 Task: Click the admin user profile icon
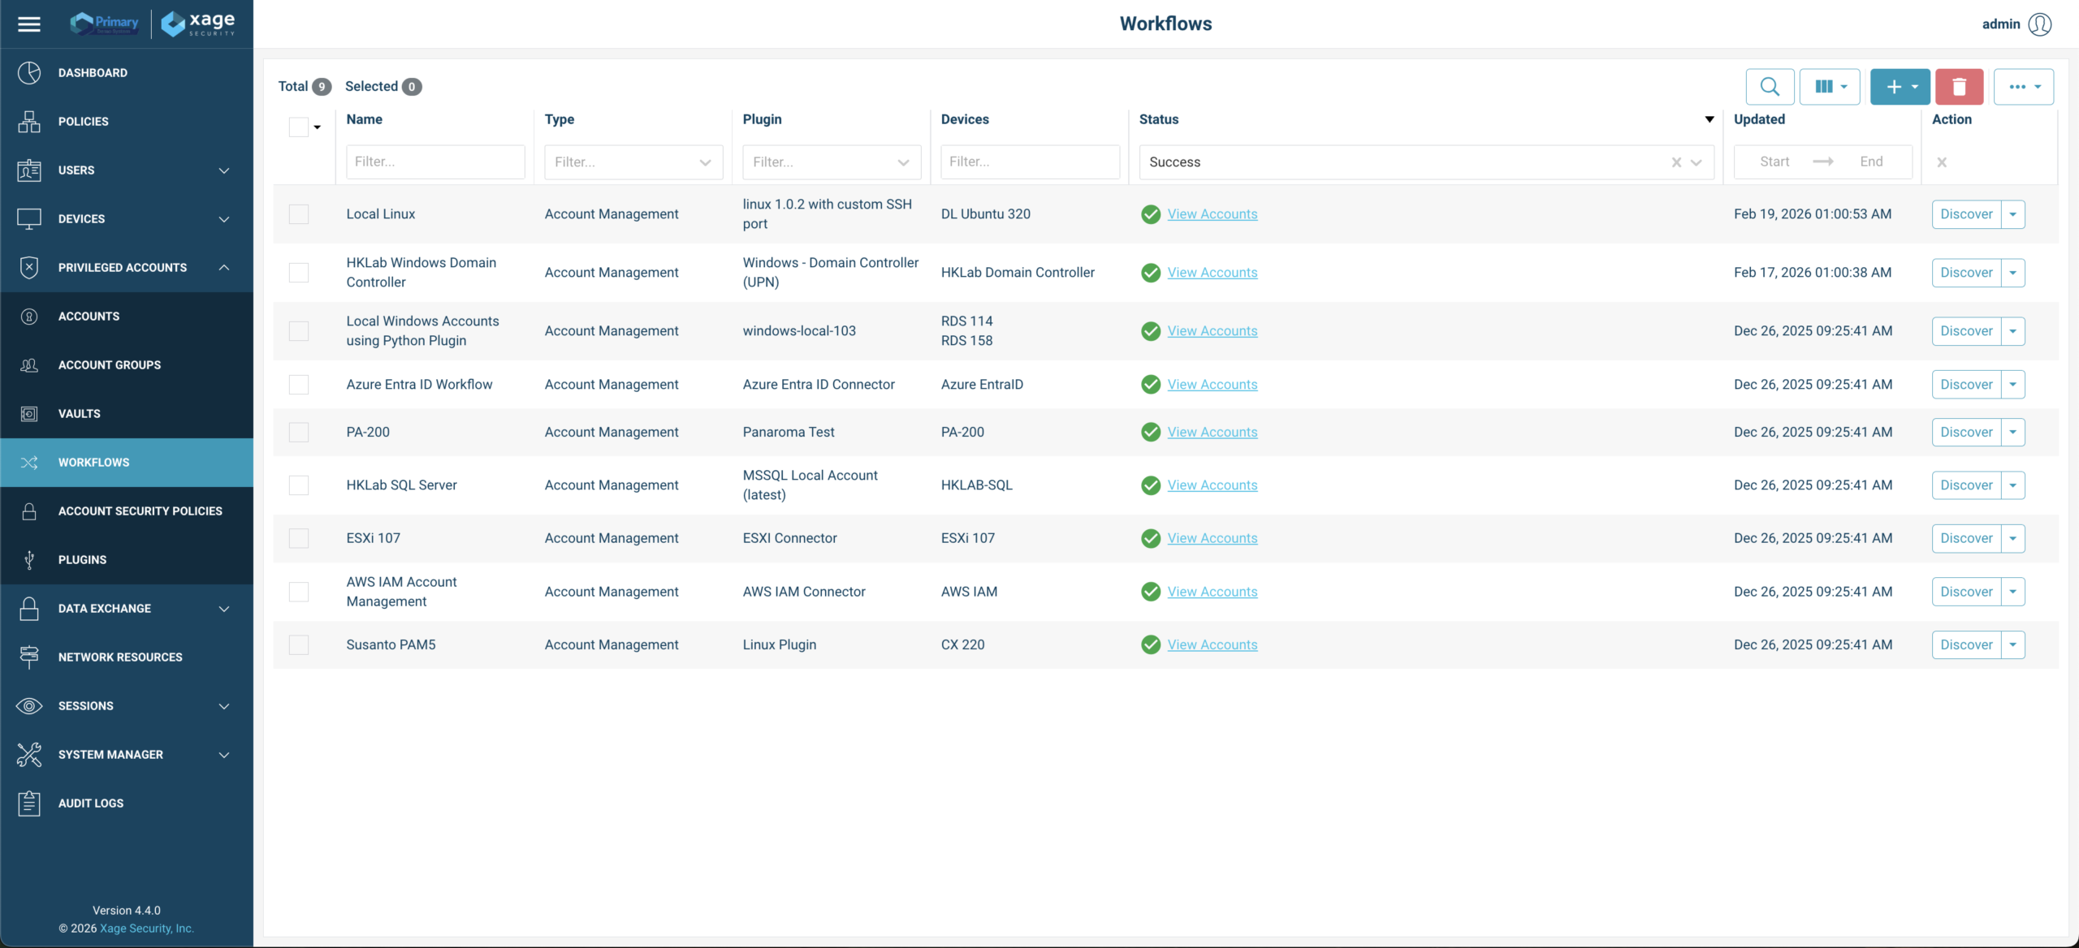(2039, 24)
